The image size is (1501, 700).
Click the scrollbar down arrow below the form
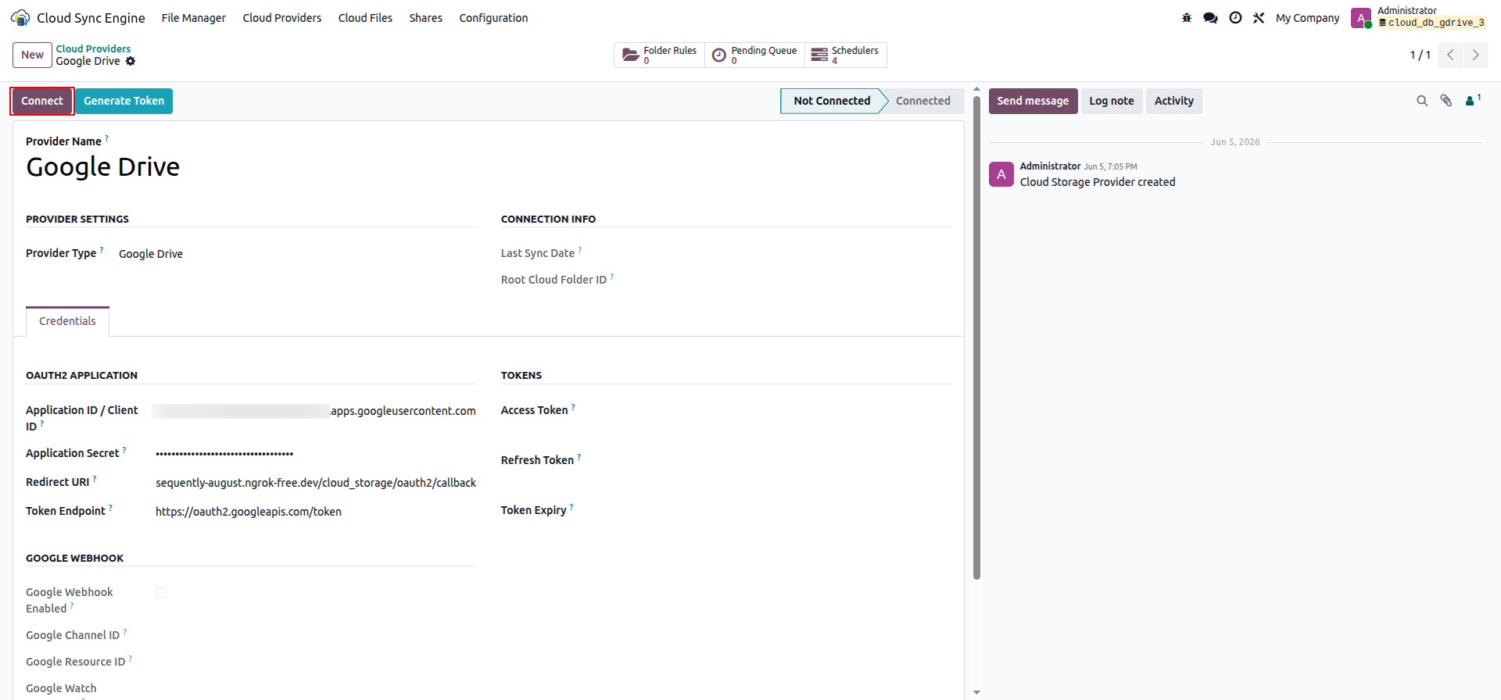pyautogui.click(x=976, y=692)
